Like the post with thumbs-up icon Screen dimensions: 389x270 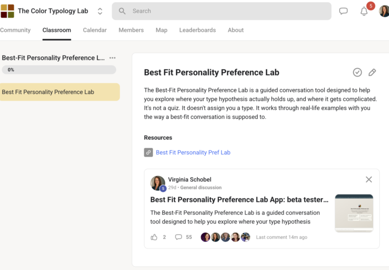(x=154, y=237)
